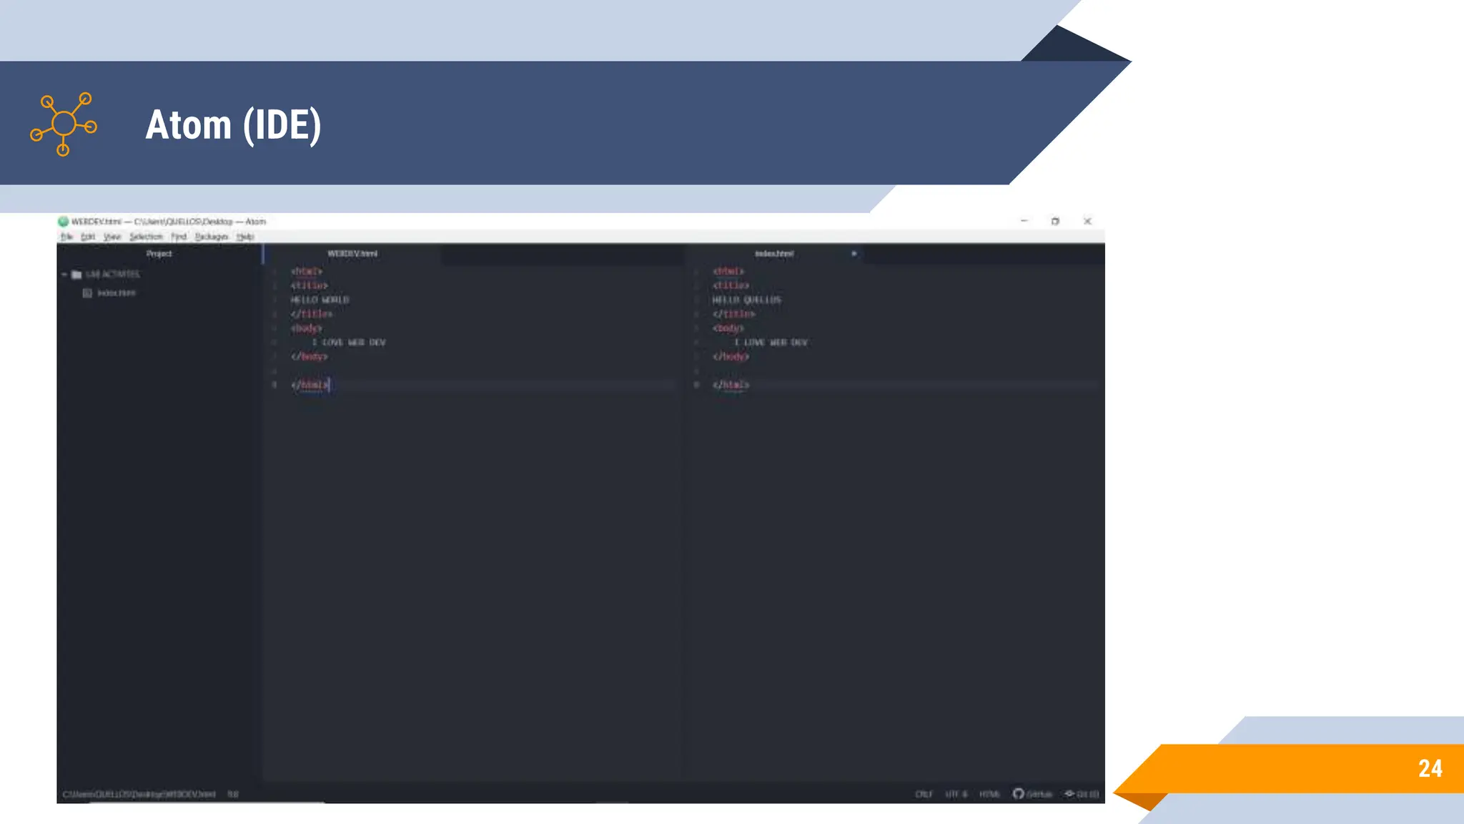Switch to the WEBDEV.html tab

[x=352, y=254]
